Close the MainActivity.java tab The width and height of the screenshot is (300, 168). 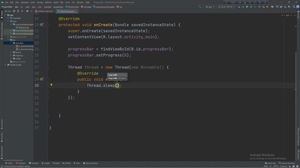coord(76,11)
